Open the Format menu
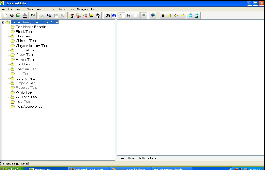The image size is (265, 170). 51,9
